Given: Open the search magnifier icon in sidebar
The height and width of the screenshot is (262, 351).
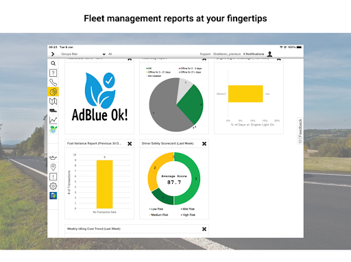Looking at the screenshot, I should click(x=53, y=63).
